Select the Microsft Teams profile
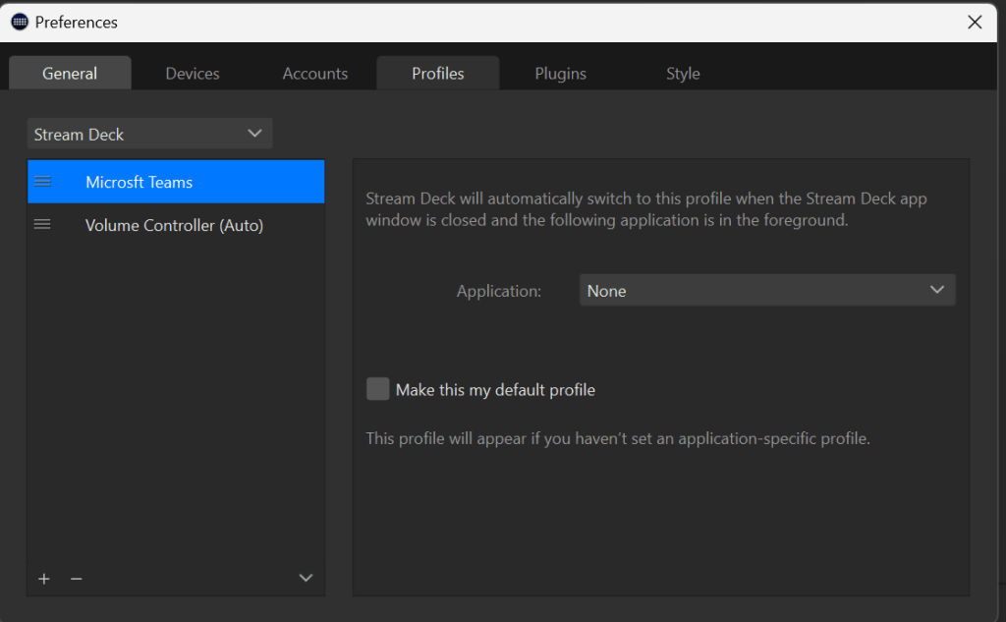 tap(139, 182)
